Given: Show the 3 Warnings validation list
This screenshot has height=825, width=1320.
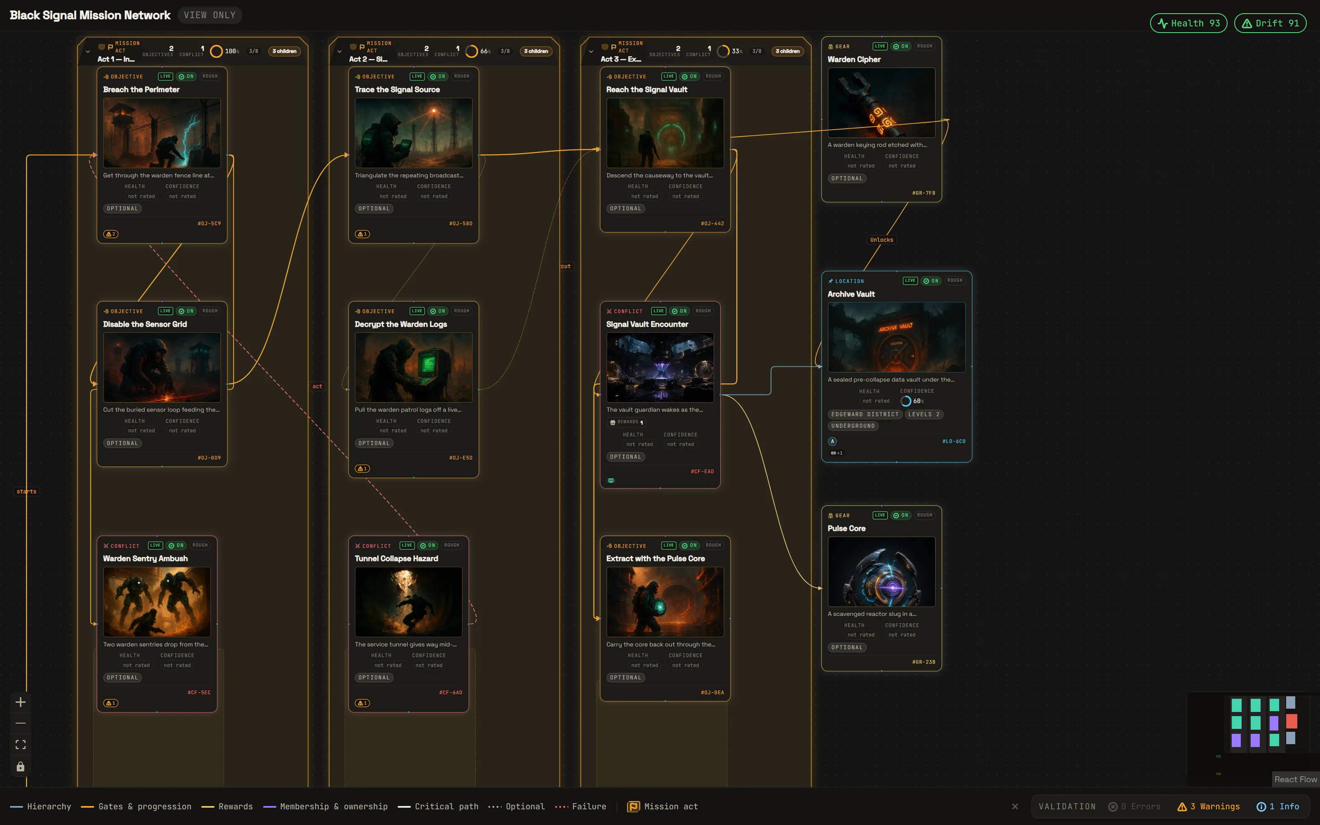Looking at the screenshot, I should pos(1208,806).
